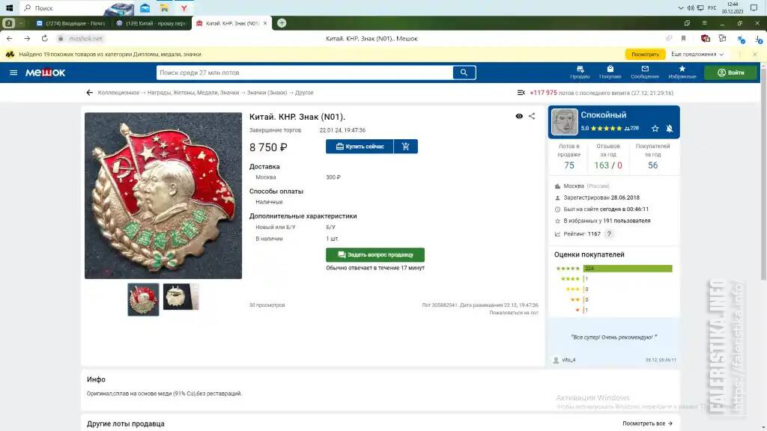
Task: Select the second badge thumbnail image
Action: (x=181, y=296)
